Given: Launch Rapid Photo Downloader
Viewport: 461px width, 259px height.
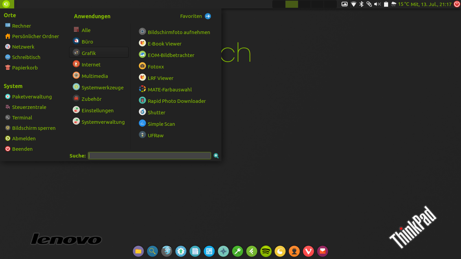Looking at the screenshot, I should coord(172,101).
